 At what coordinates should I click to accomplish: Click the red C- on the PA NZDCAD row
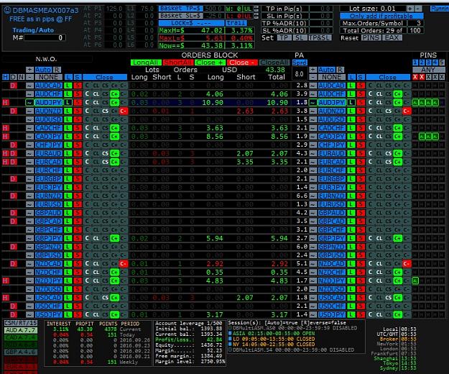[x=407, y=264]
